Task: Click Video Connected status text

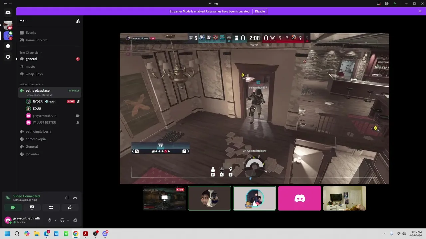Action: coord(26,196)
